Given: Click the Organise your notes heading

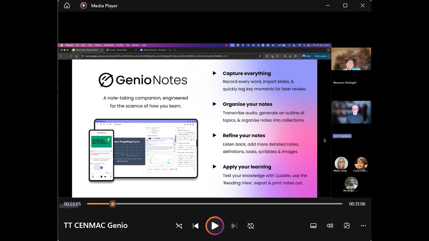Looking at the screenshot, I should (x=247, y=104).
